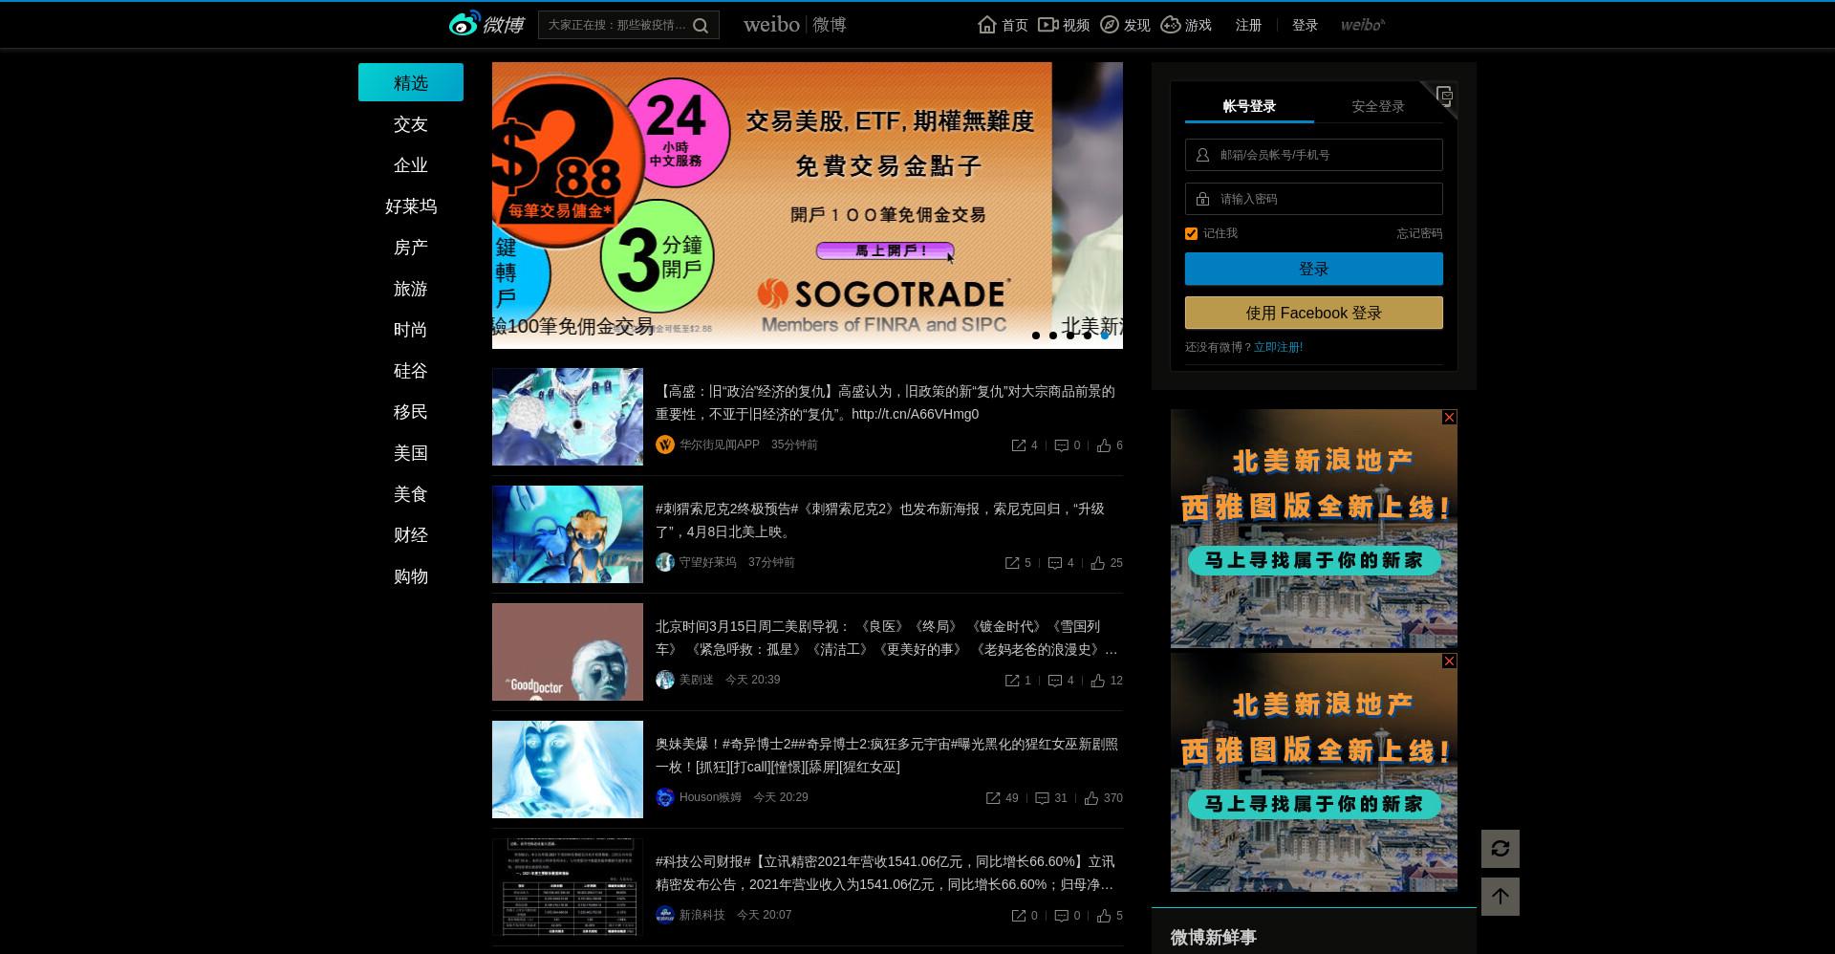This screenshot has height=954, width=1835.
Task: Focus the 邮箱/会员帐号/手机号 field
Action: (1314, 155)
